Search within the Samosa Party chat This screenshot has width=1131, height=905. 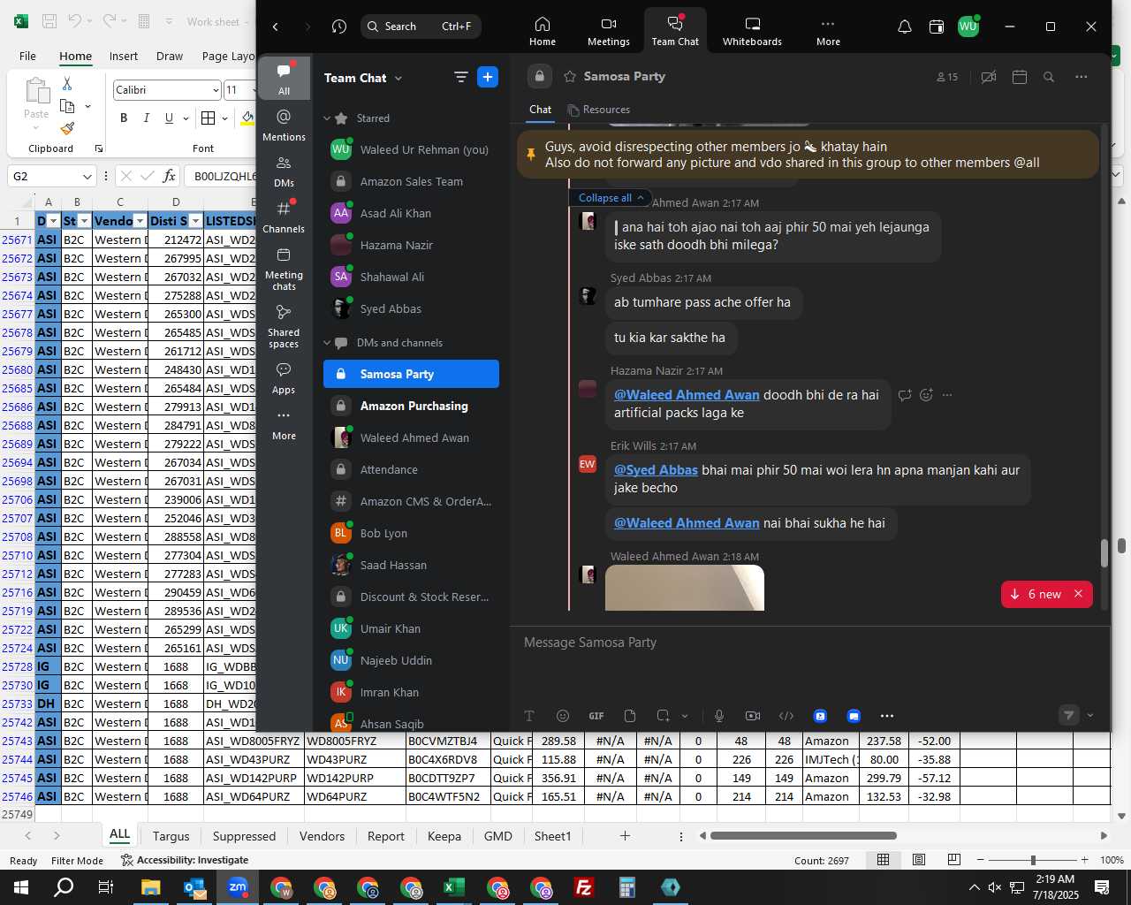pos(1049,77)
